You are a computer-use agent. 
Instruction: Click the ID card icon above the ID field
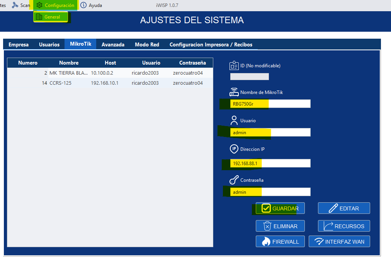pos(234,65)
